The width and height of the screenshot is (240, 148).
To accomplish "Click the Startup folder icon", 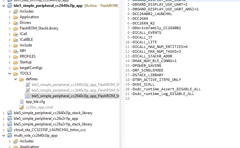I will coord(16,62).
